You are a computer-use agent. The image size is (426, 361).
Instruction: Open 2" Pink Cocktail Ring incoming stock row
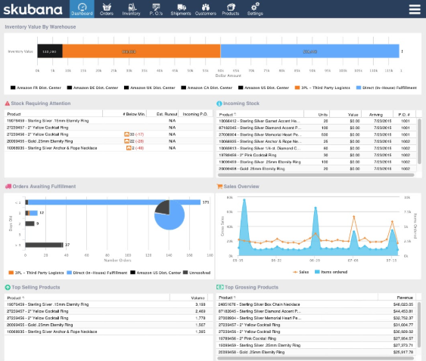316,155
